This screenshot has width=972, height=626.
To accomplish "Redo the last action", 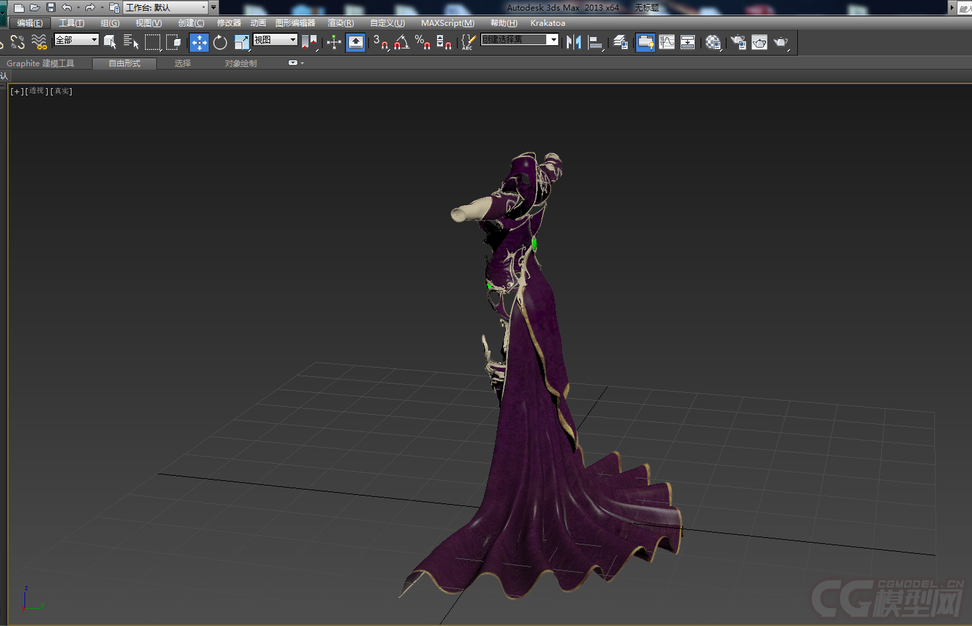I will (x=90, y=7).
